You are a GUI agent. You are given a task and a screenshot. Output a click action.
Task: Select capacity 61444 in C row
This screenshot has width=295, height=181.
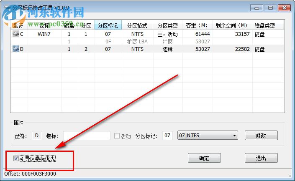203,34
